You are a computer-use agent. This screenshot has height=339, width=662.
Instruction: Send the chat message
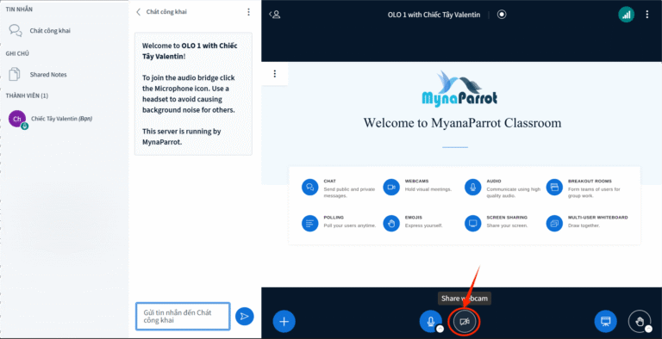pyautogui.click(x=245, y=317)
